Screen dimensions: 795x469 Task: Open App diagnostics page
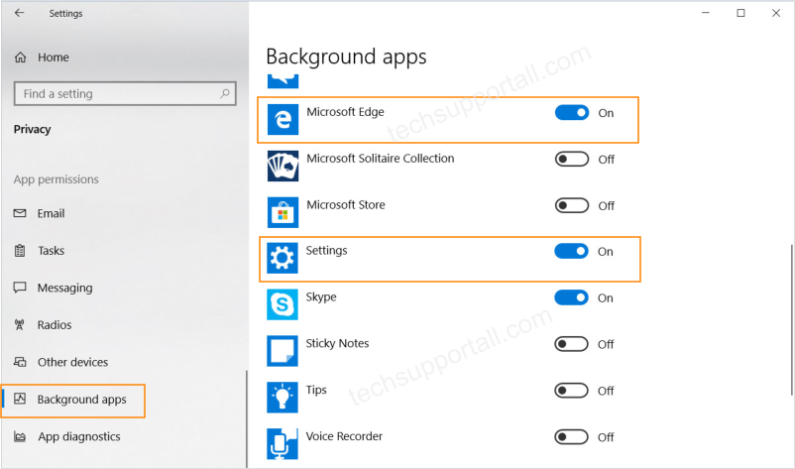coord(79,436)
